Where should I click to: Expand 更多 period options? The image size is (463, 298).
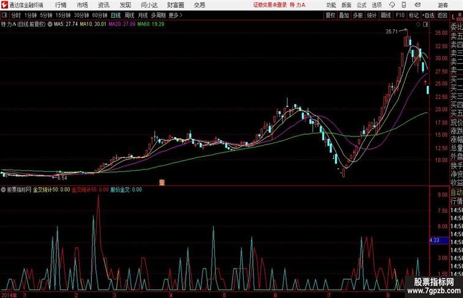coord(175,15)
